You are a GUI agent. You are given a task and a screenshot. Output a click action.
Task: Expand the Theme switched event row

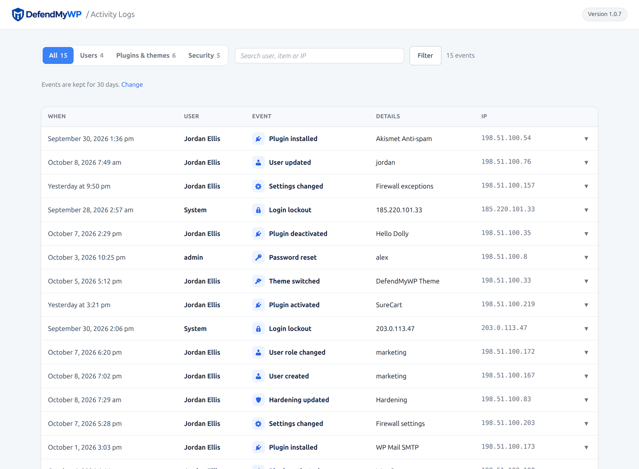[586, 281]
